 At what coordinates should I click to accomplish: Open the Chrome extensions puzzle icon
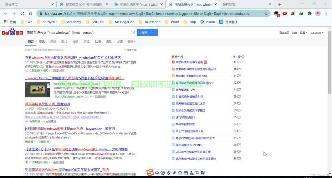(310, 14)
